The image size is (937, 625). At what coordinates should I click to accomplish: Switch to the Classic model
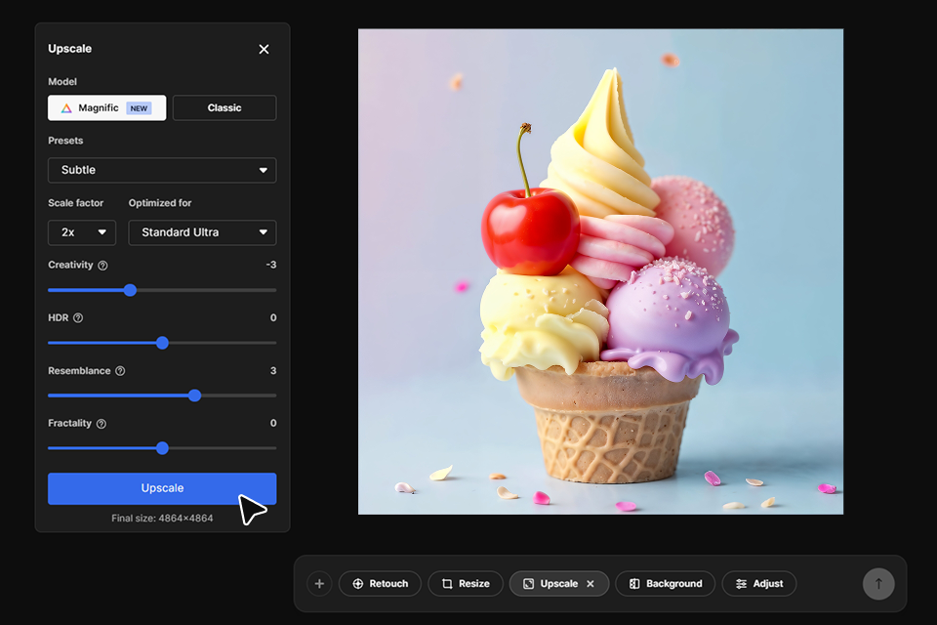224,108
